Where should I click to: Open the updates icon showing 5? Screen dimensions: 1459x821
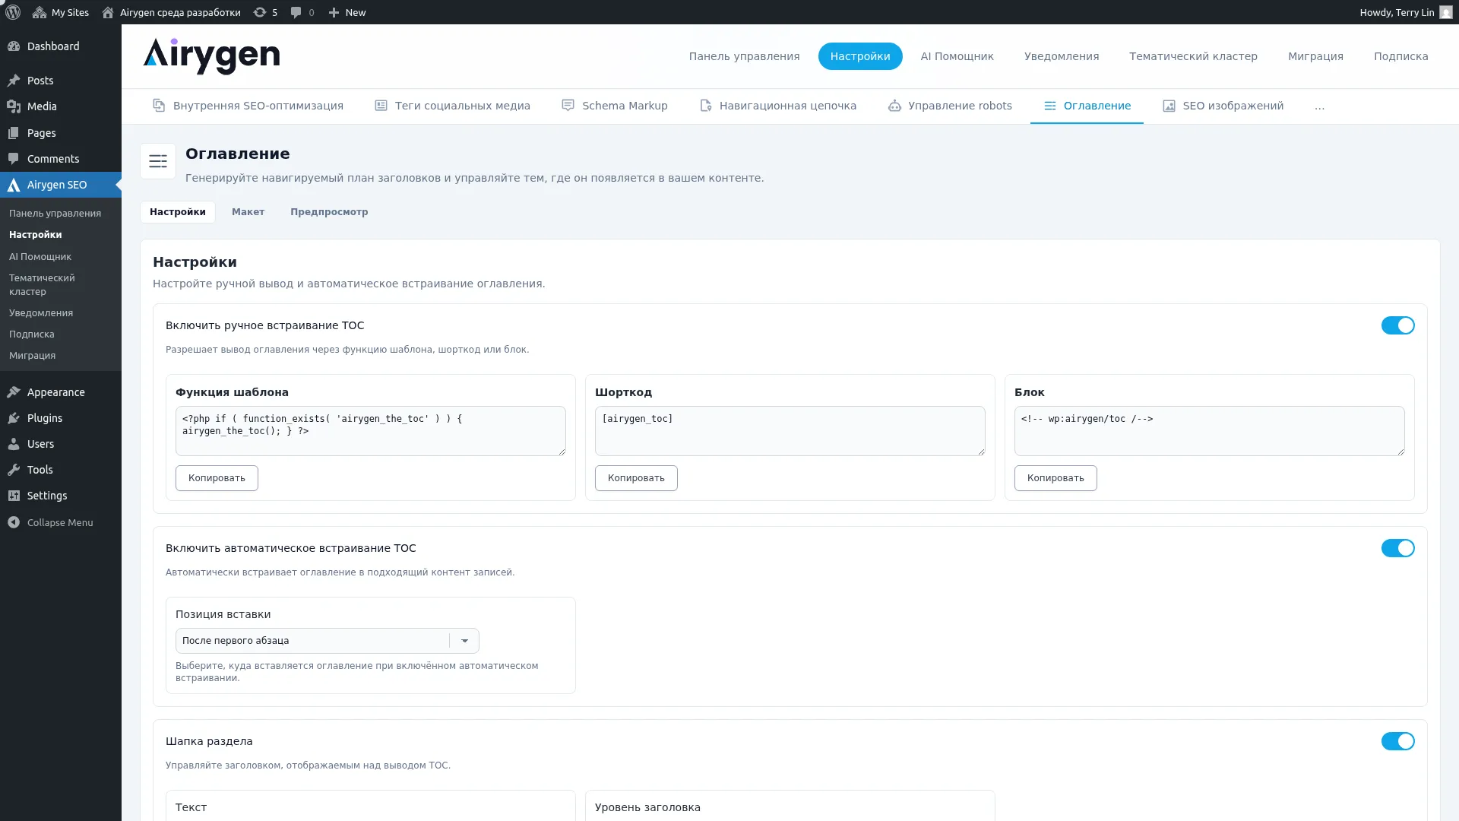[x=260, y=12]
